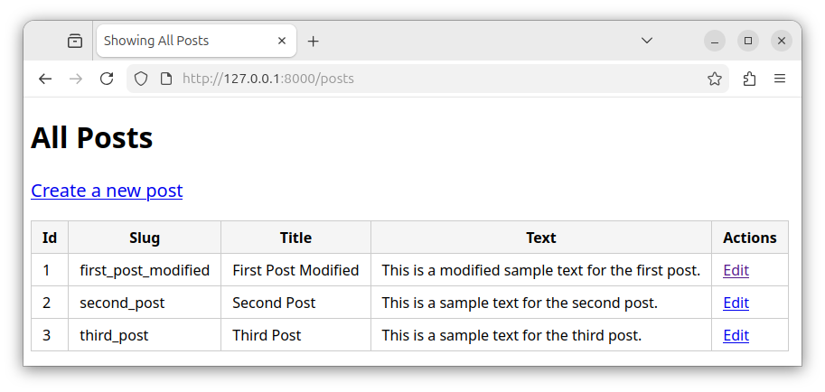The height and width of the screenshot is (392, 825).
Task: Edit the second_post row
Action: tap(736, 303)
